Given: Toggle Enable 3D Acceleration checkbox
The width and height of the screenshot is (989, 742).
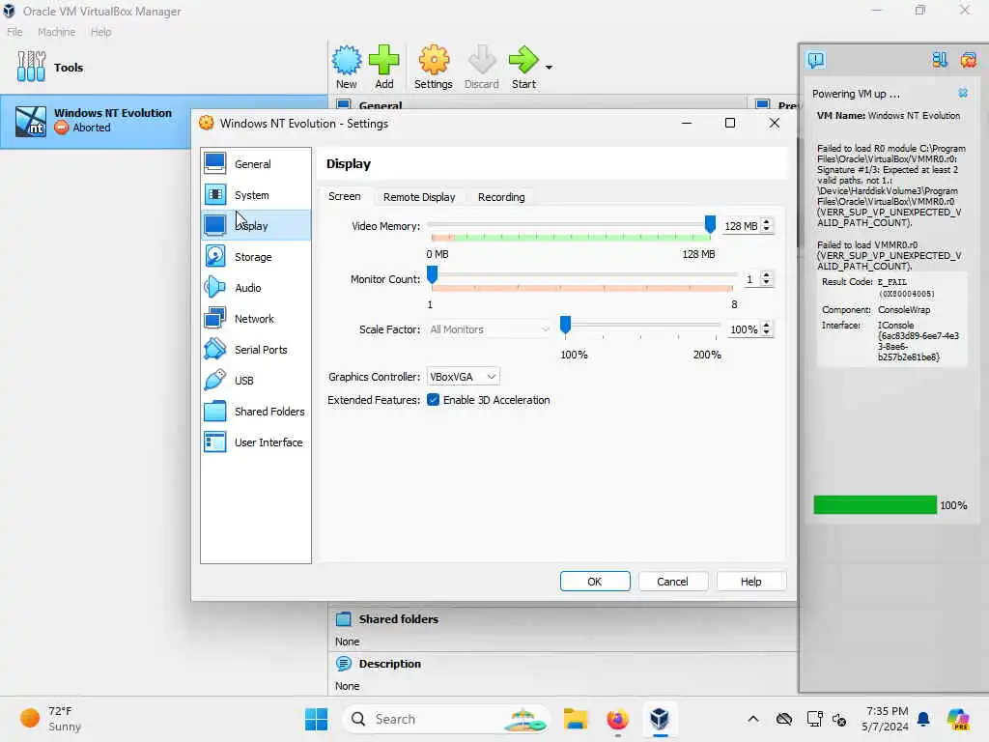Looking at the screenshot, I should (x=433, y=400).
